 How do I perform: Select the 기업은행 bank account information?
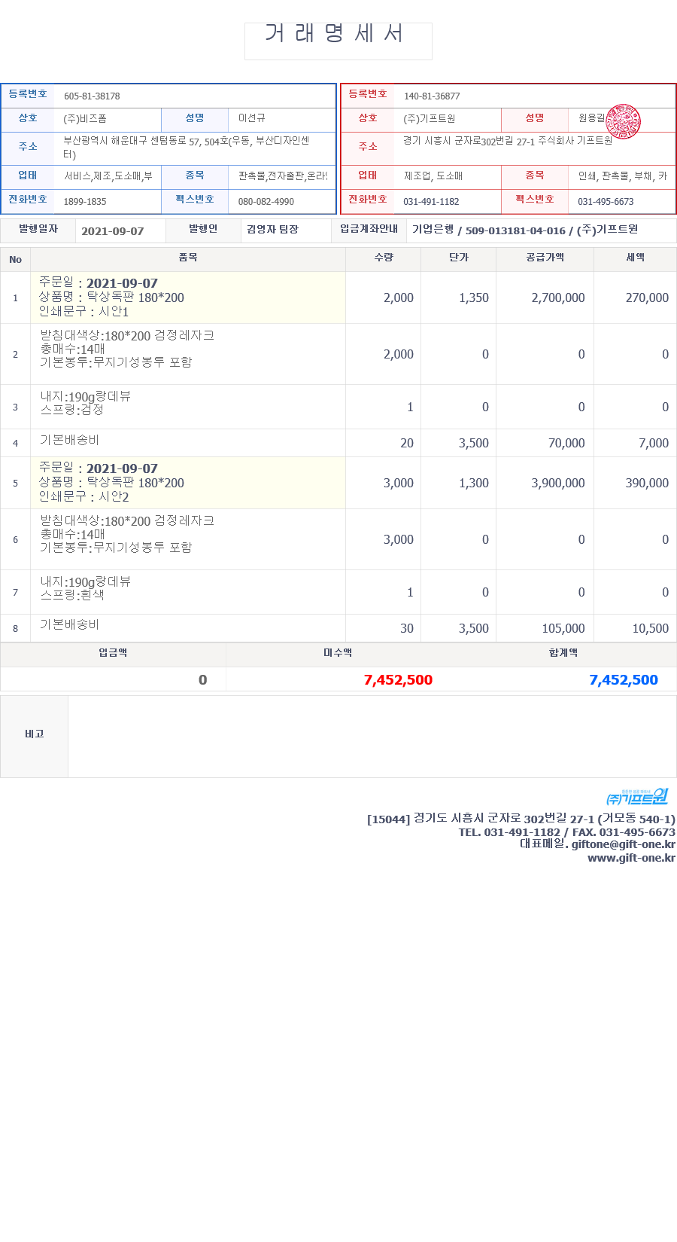click(x=525, y=230)
